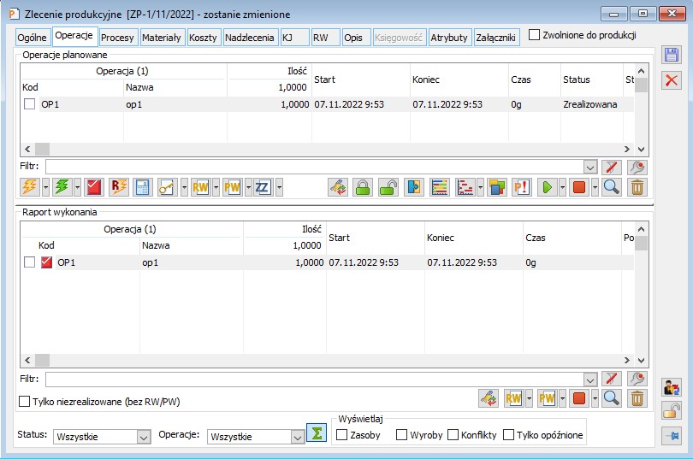693x459 pixels.
Task: Click the magnifier icon in planned operations toolbar
Action: pyautogui.click(x=611, y=187)
